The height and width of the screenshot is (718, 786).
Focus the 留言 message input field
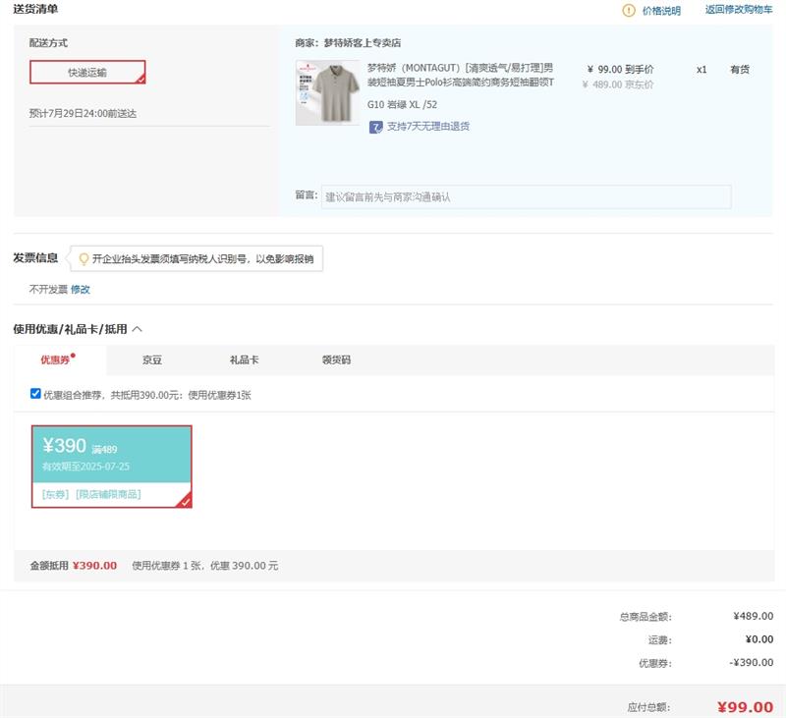point(526,196)
